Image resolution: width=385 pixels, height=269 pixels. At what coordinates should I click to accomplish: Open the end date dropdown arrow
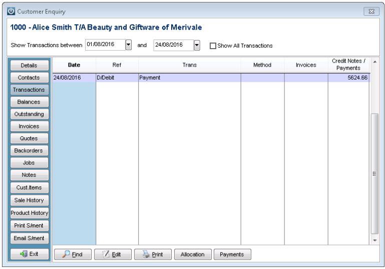click(197, 45)
